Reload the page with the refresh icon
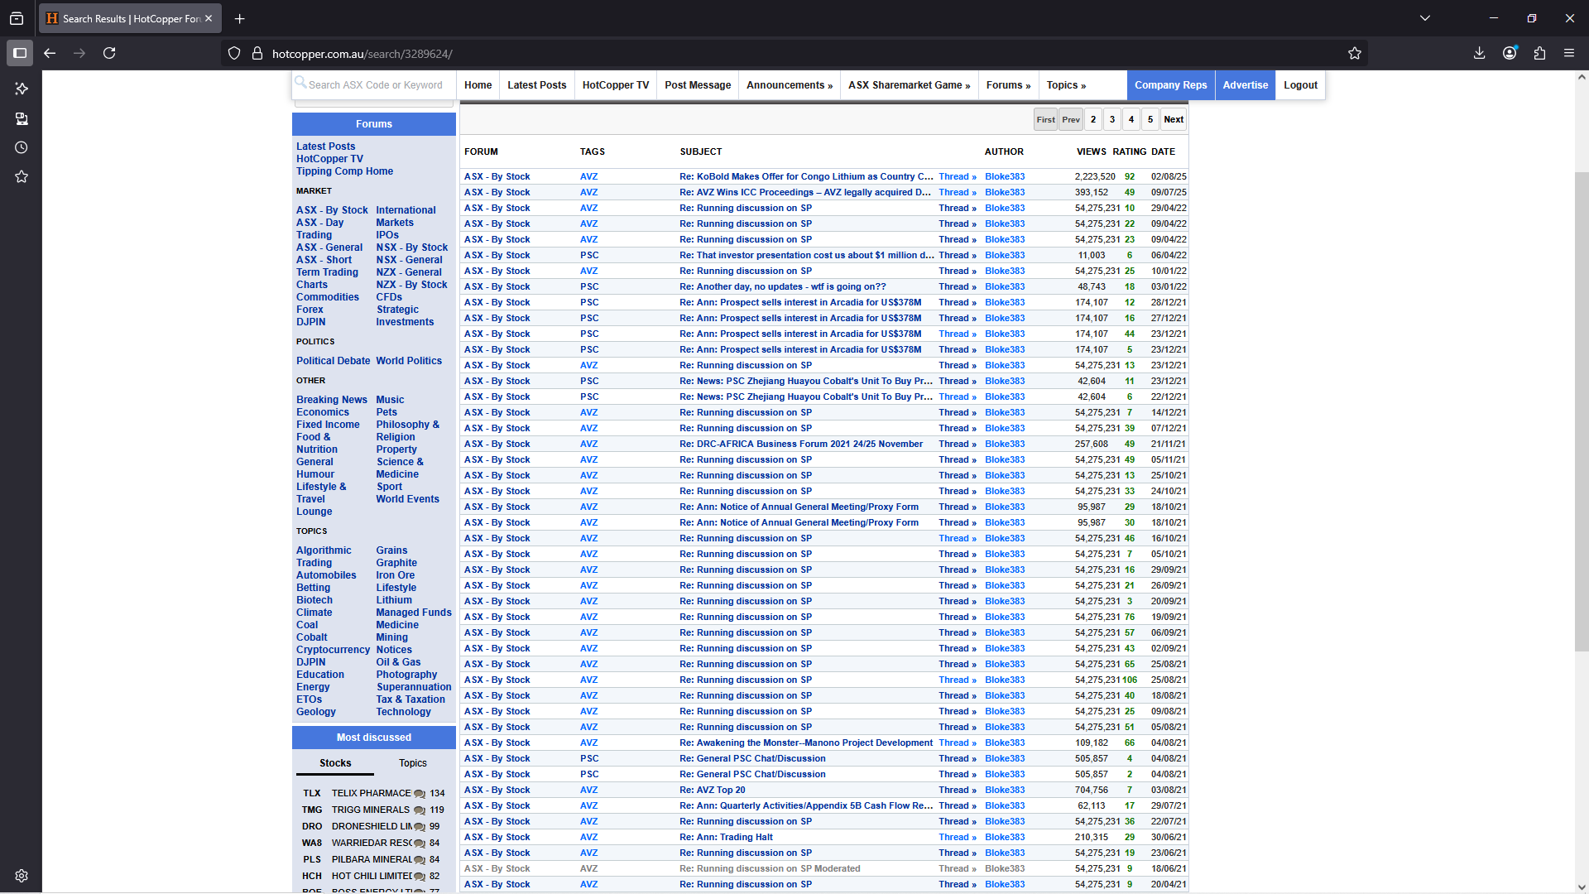The image size is (1589, 894). point(109,53)
